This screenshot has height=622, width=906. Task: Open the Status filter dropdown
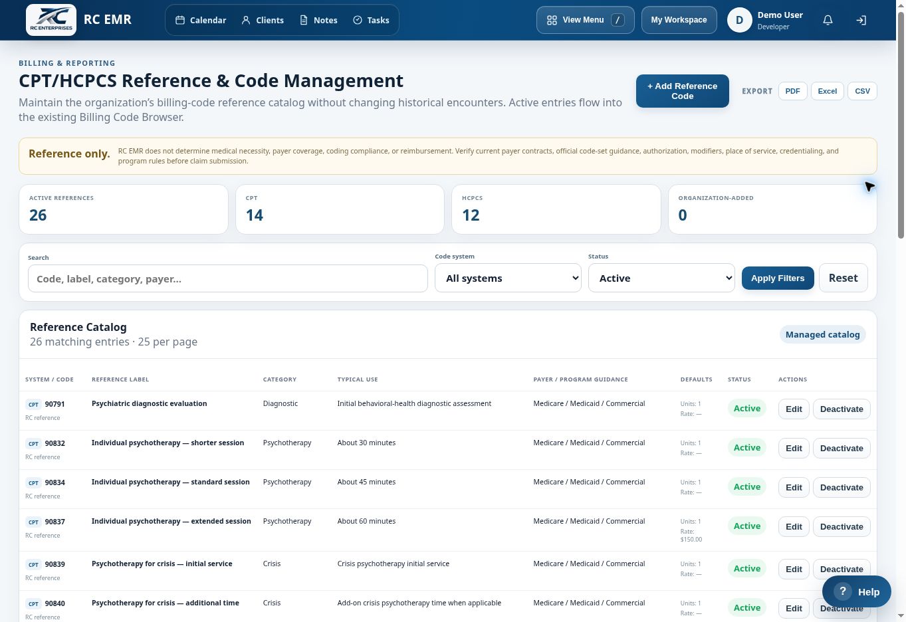tap(661, 278)
